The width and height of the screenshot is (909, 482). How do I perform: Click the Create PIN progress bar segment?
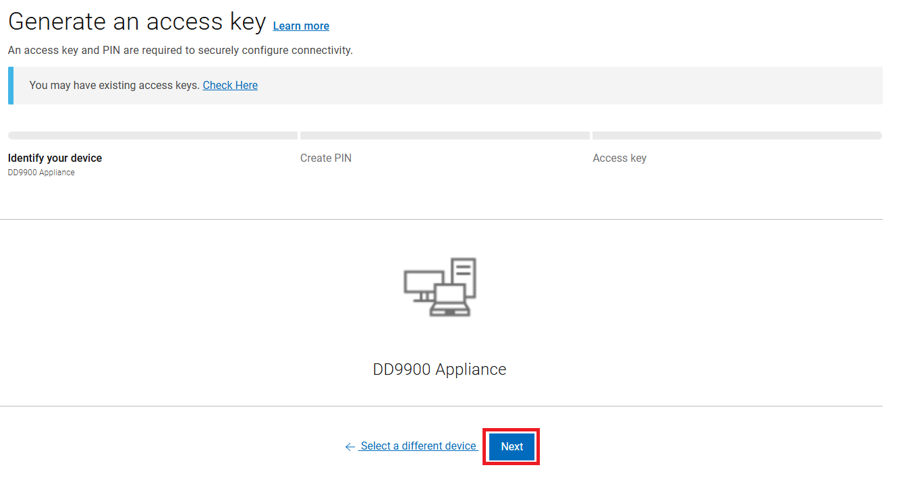coord(444,135)
